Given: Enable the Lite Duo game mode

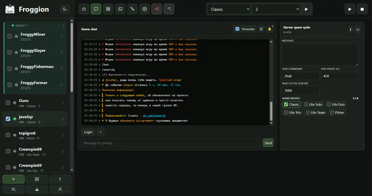Looking at the screenshot, I should pos(329,105).
